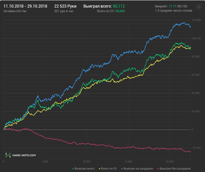
Task: Click the 20 000 y-axis label
Action: point(196,111)
